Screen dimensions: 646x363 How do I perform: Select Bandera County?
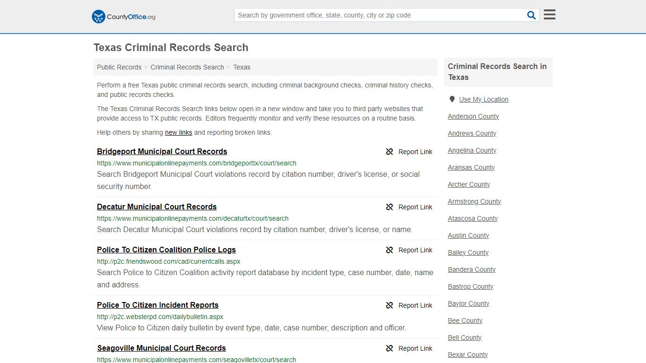[x=471, y=269]
